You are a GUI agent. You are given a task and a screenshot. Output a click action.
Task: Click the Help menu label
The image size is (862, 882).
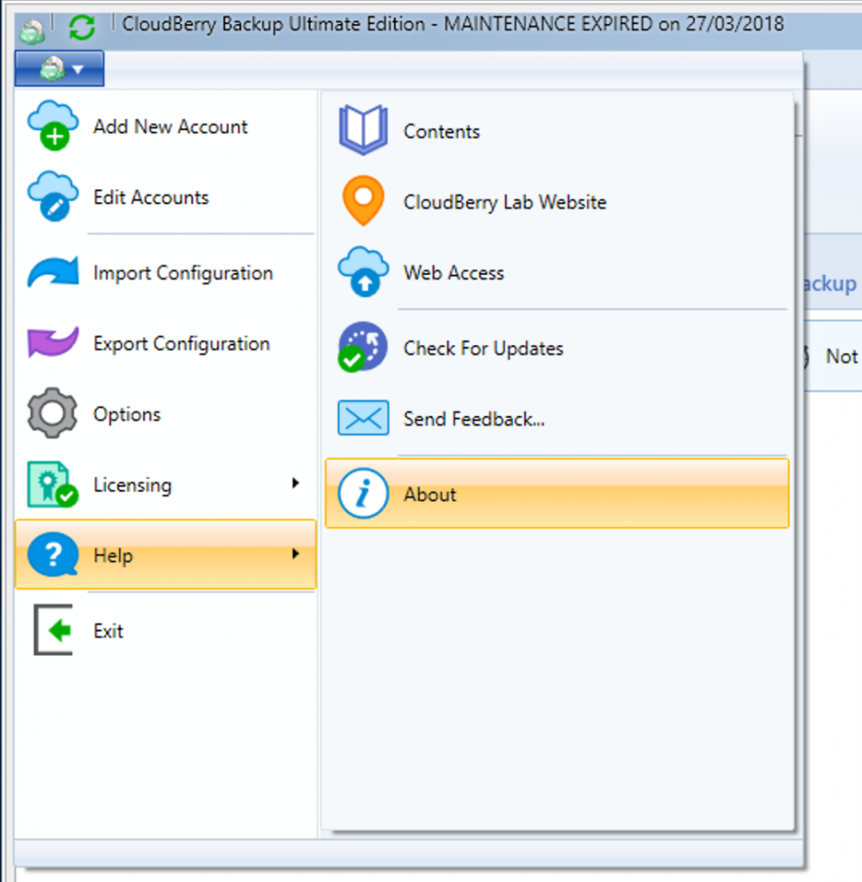(x=113, y=556)
